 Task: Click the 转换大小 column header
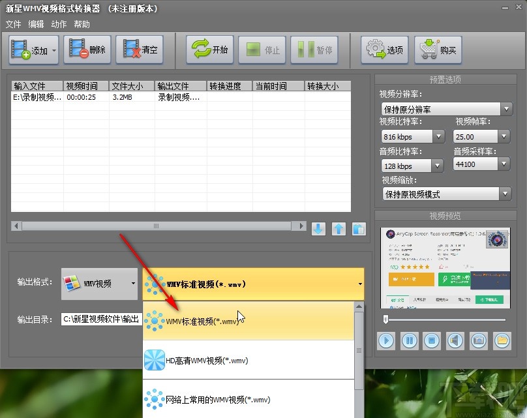[x=327, y=86]
